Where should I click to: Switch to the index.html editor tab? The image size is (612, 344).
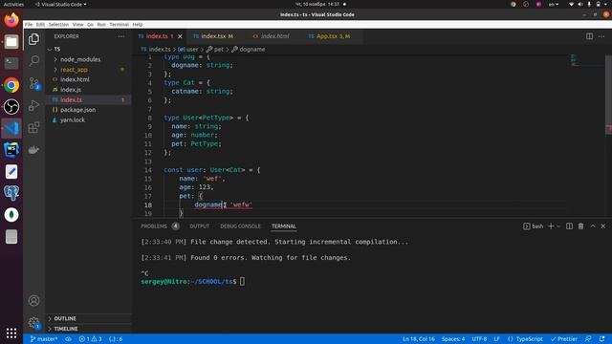point(274,36)
